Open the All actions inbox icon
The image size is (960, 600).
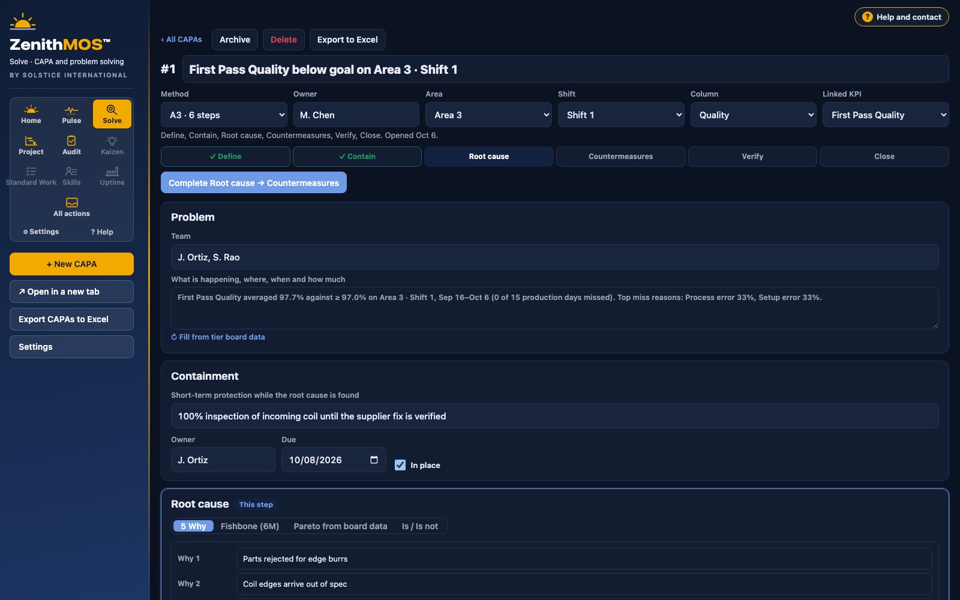(x=71, y=208)
